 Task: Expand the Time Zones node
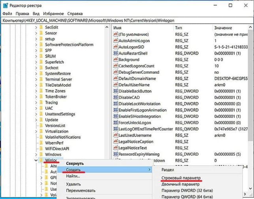[36, 91]
